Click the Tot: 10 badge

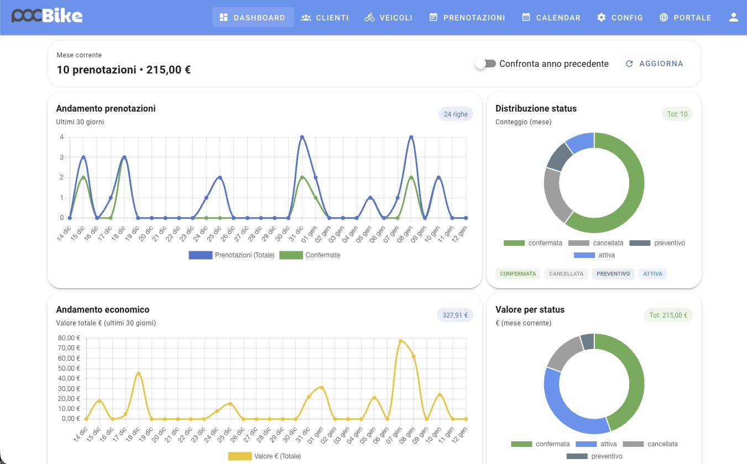pos(677,114)
